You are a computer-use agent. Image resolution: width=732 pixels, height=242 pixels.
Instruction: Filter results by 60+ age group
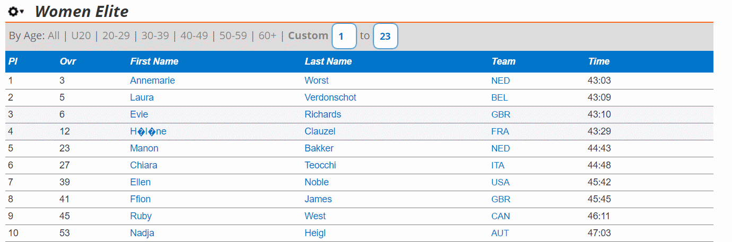tap(267, 35)
